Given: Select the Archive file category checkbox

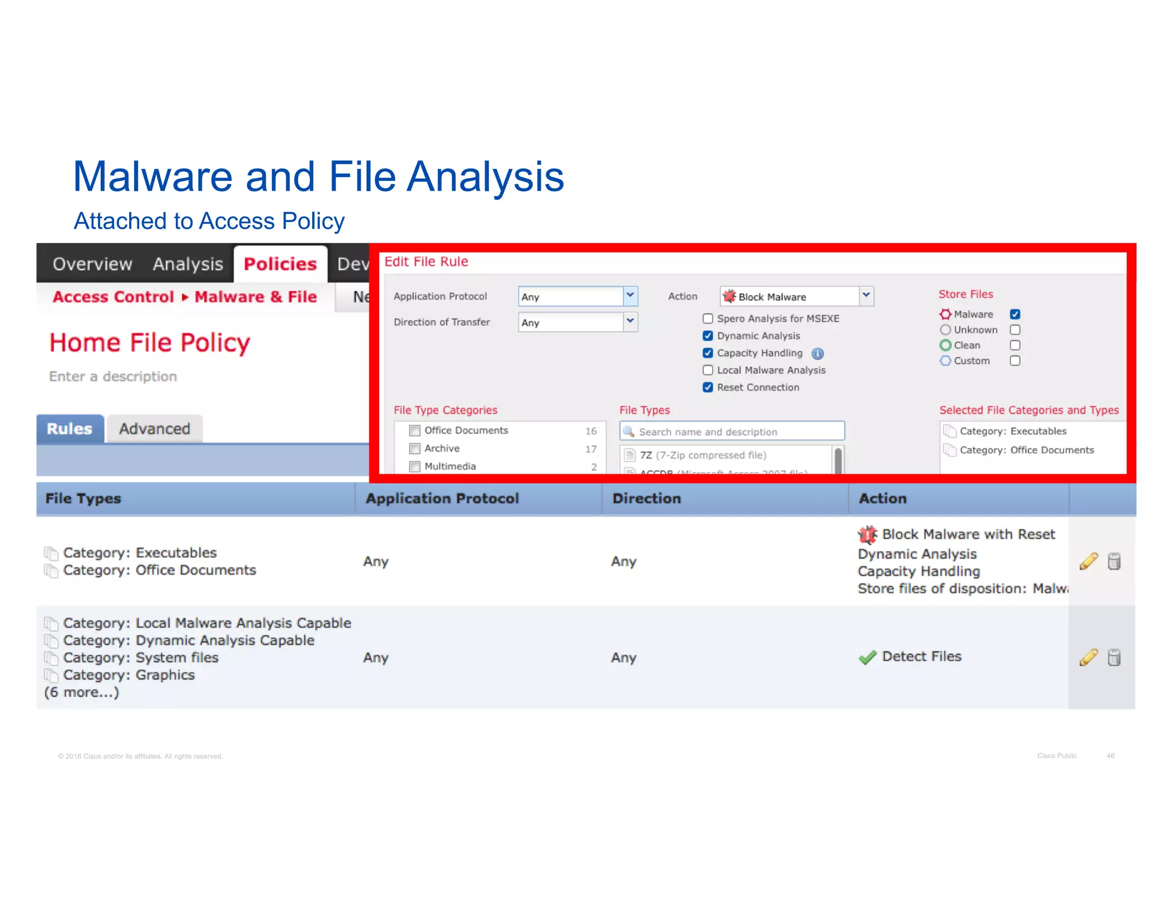Looking at the screenshot, I should coord(415,449).
